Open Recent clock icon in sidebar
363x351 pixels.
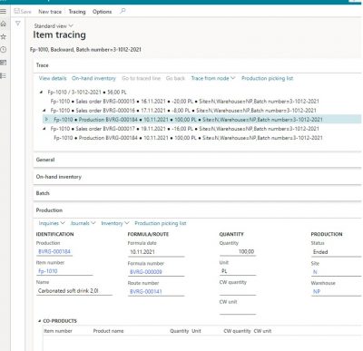coord(3,50)
